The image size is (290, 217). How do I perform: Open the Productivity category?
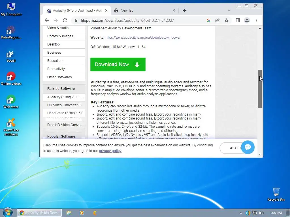(64, 69)
